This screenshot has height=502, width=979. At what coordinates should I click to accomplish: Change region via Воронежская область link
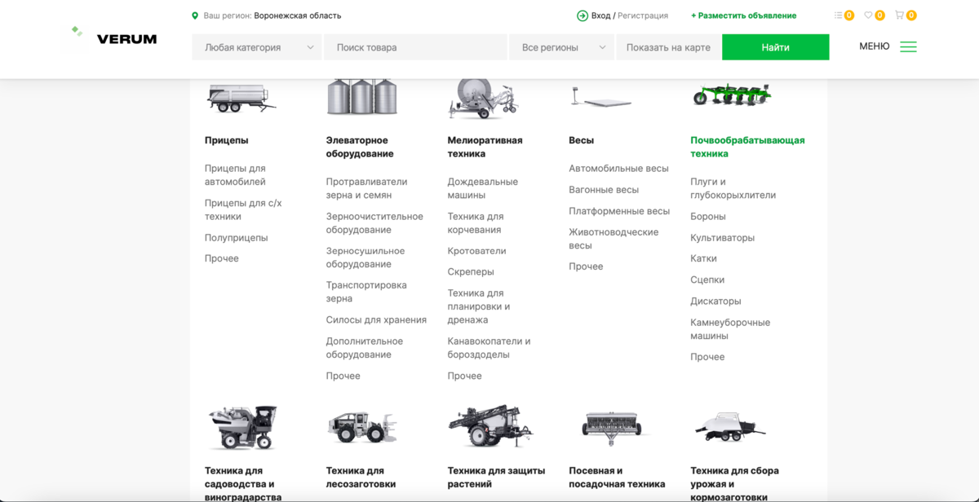point(297,15)
